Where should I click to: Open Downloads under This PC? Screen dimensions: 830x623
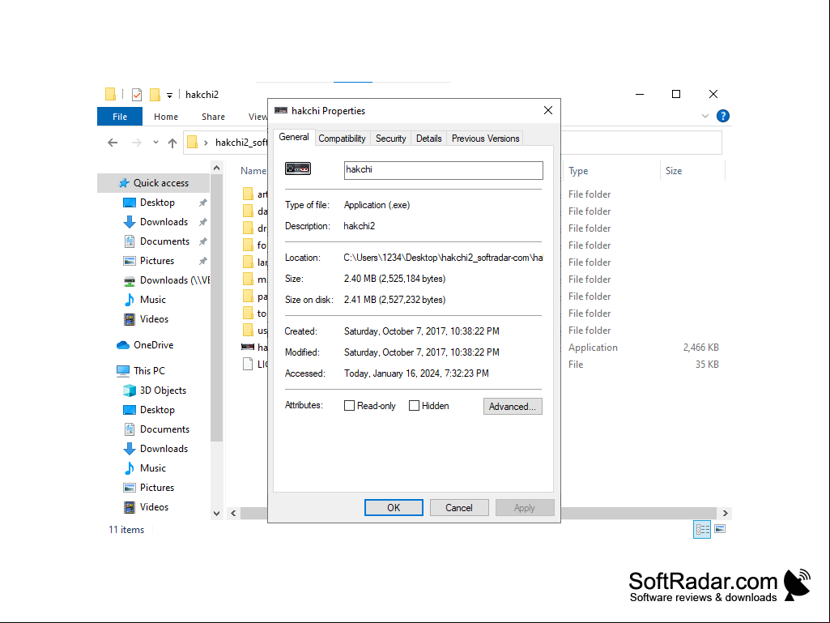(x=164, y=449)
